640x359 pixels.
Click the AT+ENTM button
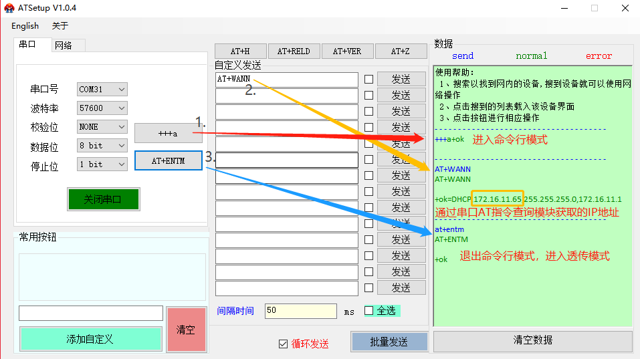[168, 160]
